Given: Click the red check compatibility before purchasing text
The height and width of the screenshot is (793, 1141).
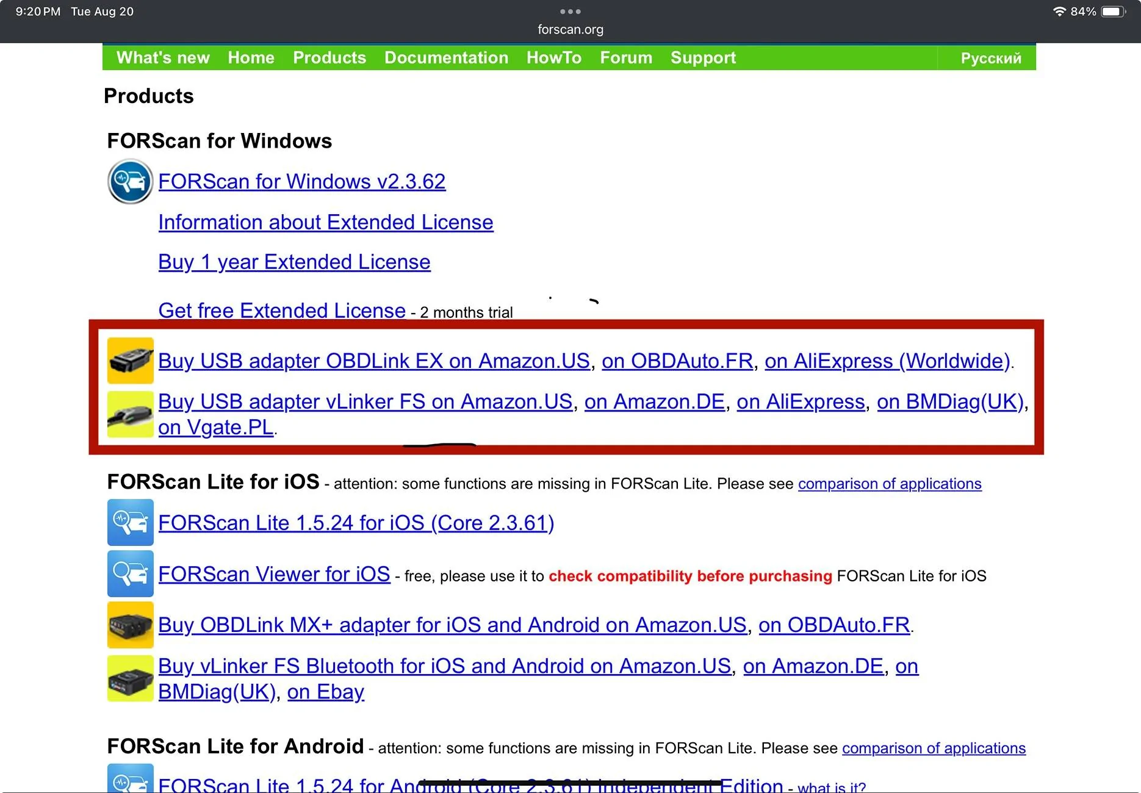Looking at the screenshot, I should [x=690, y=576].
